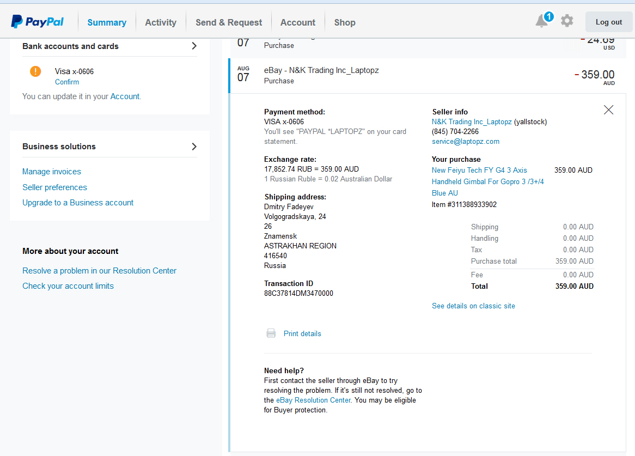Image resolution: width=635 pixels, height=456 pixels.
Task: Close the transaction details panel
Action: pos(608,110)
